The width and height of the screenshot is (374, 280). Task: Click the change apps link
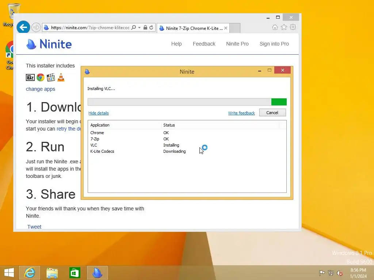[41, 89]
